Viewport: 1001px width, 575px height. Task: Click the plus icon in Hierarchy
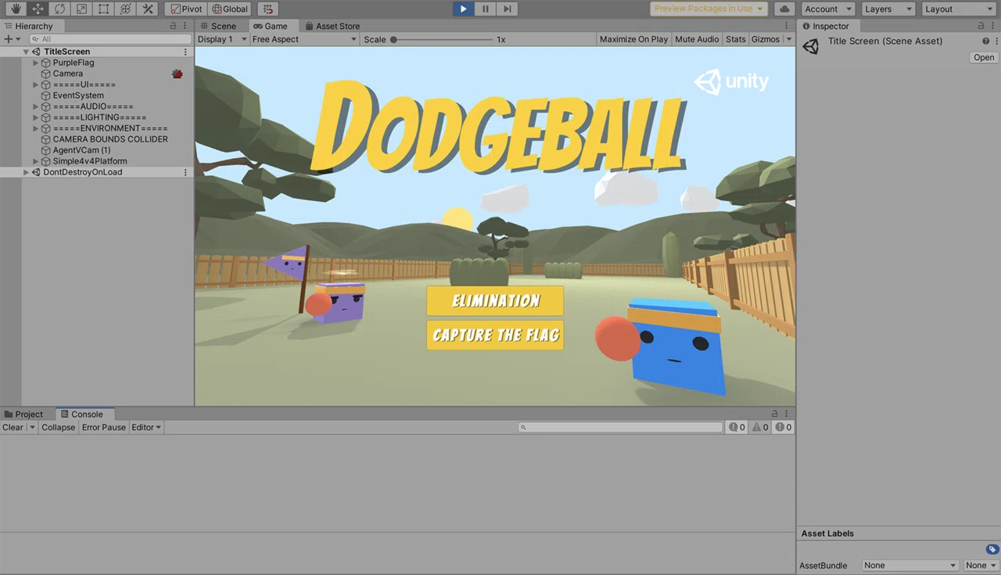9,39
